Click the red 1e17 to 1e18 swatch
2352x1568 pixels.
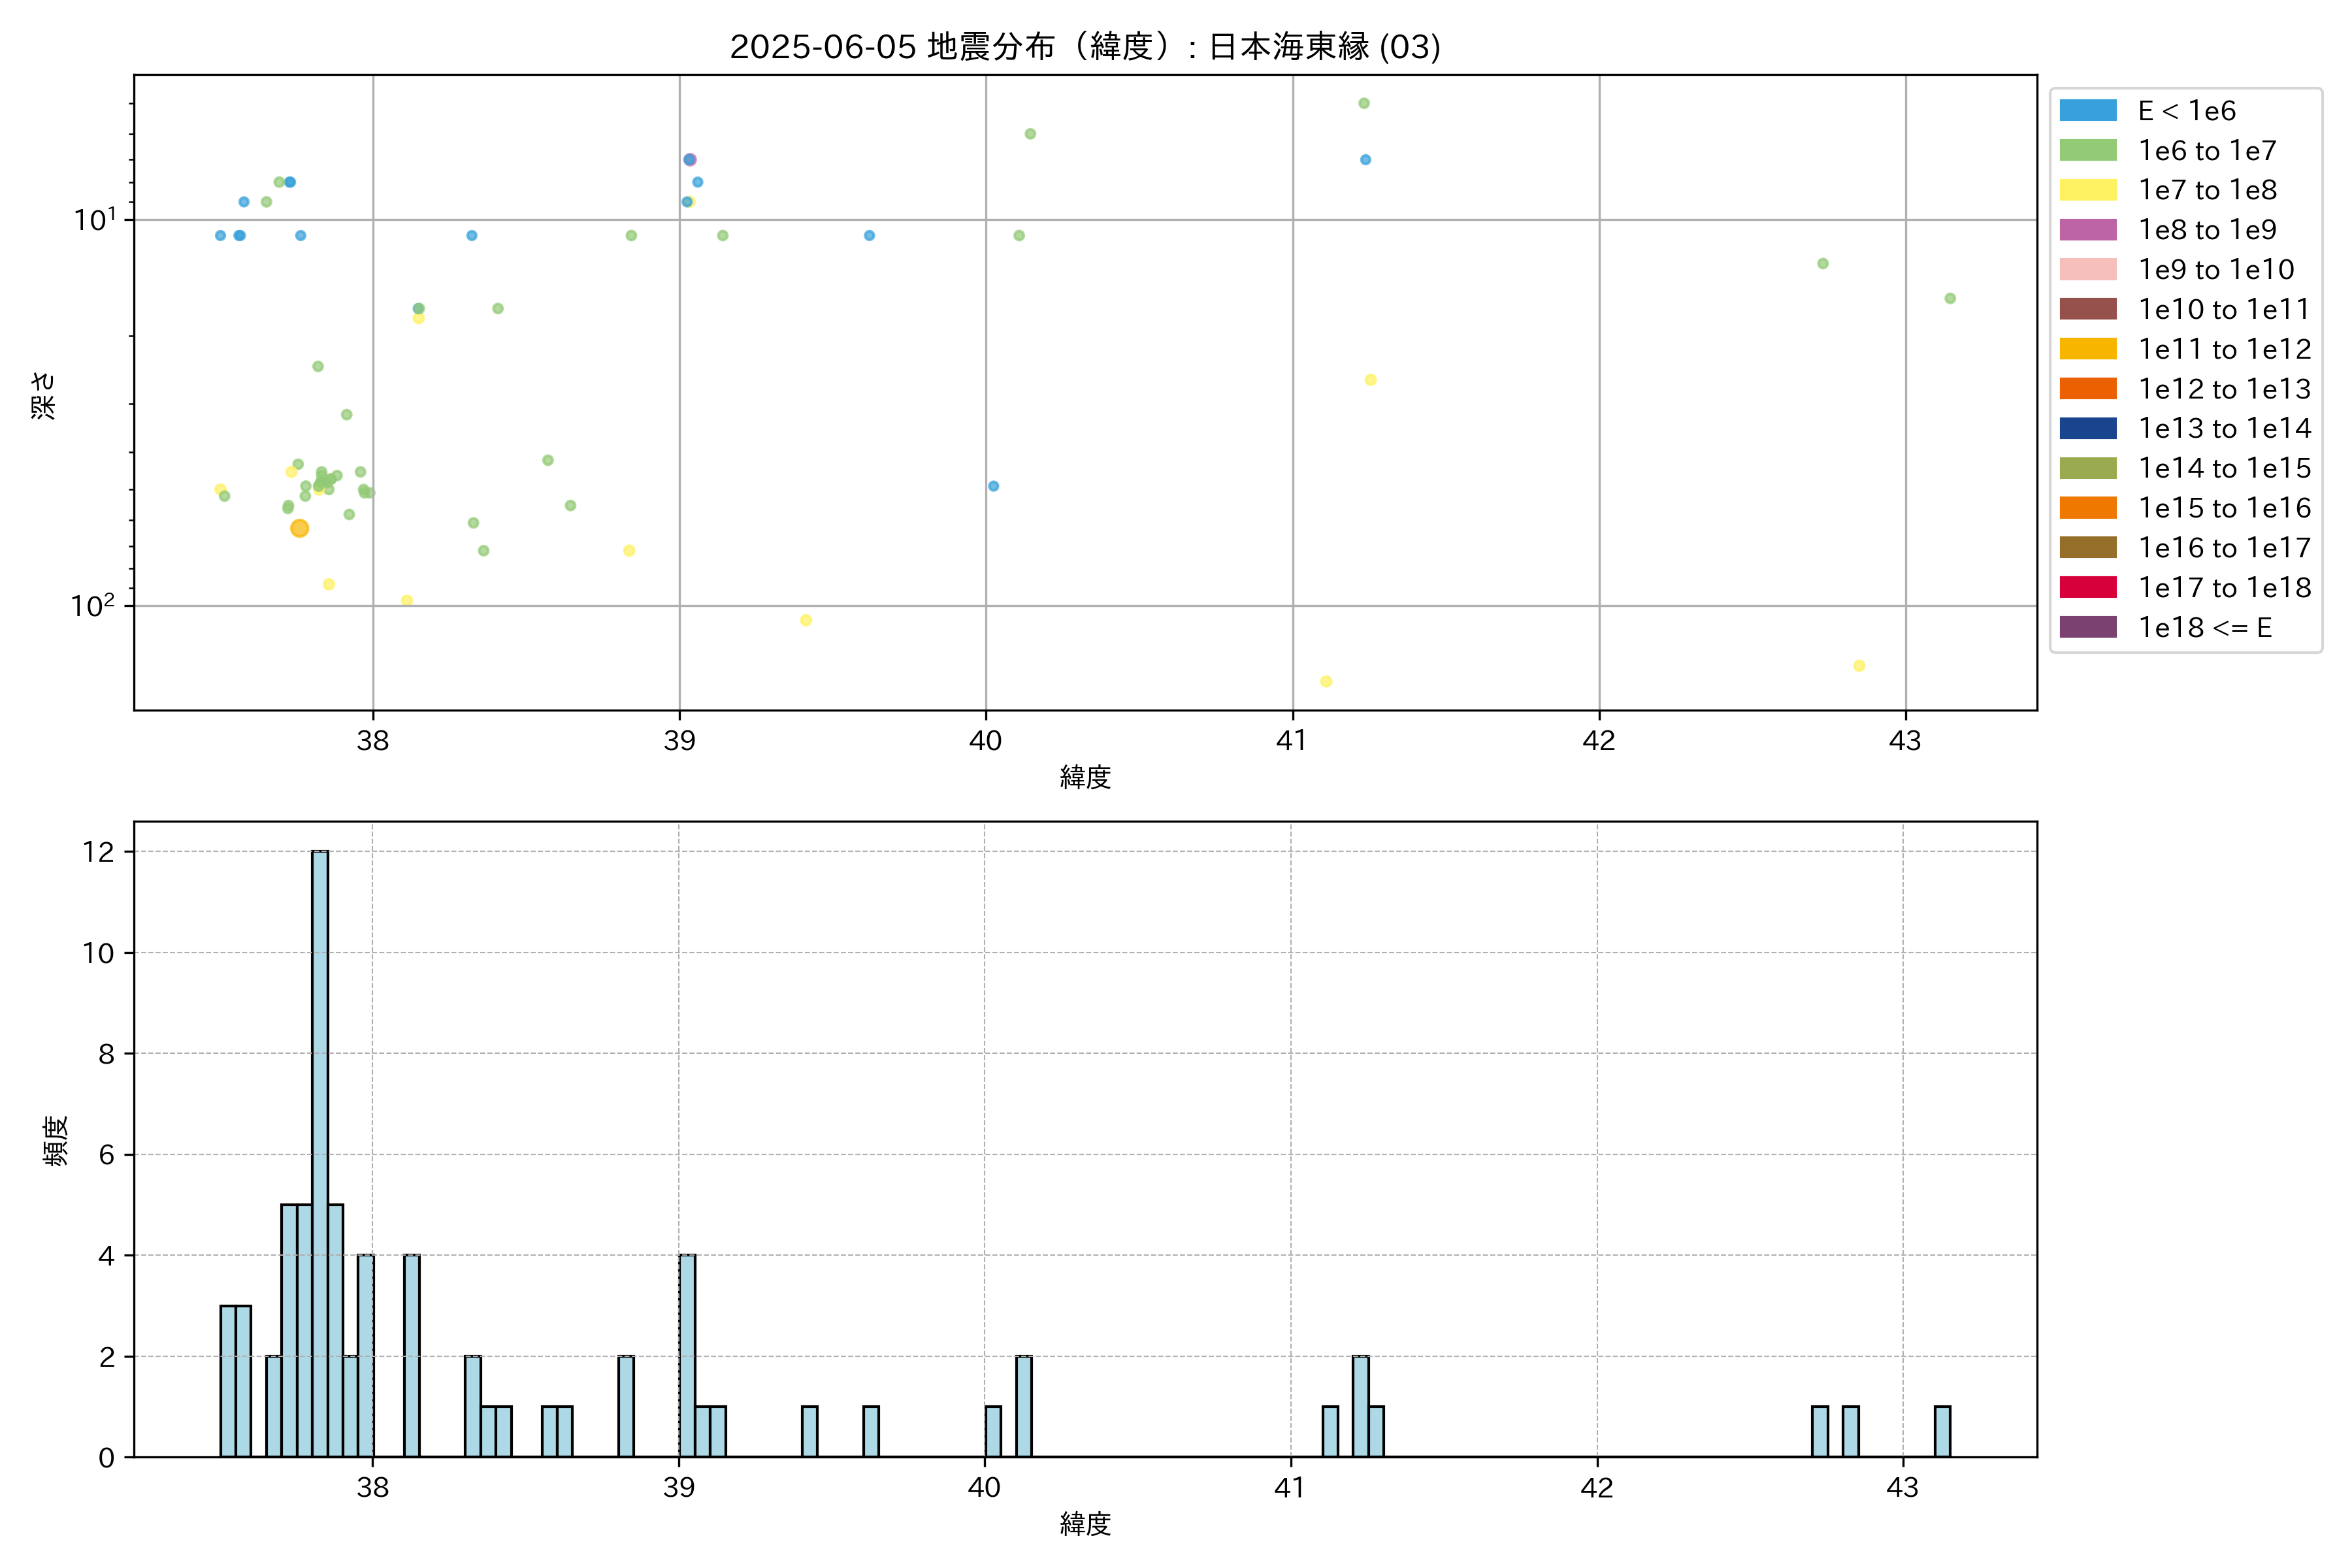2087,587
